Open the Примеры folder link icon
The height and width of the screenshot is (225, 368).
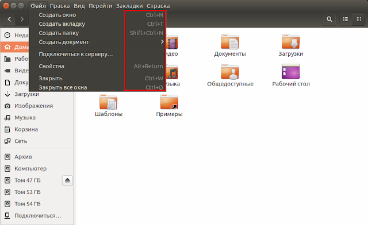[x=169, y=102]
